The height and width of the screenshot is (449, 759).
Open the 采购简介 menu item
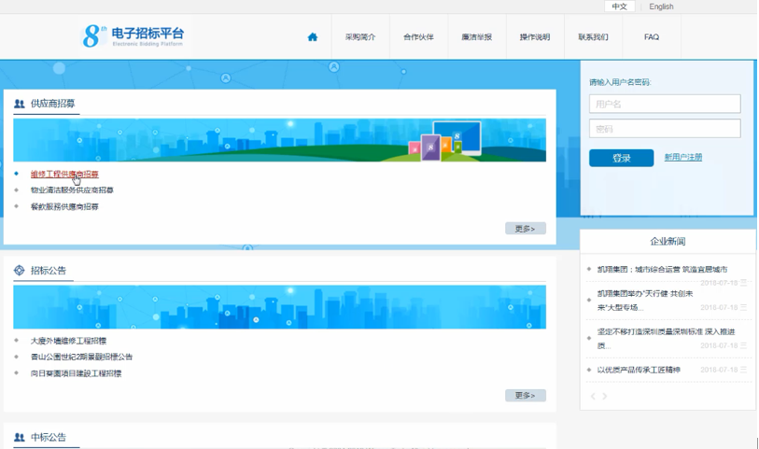359,37
